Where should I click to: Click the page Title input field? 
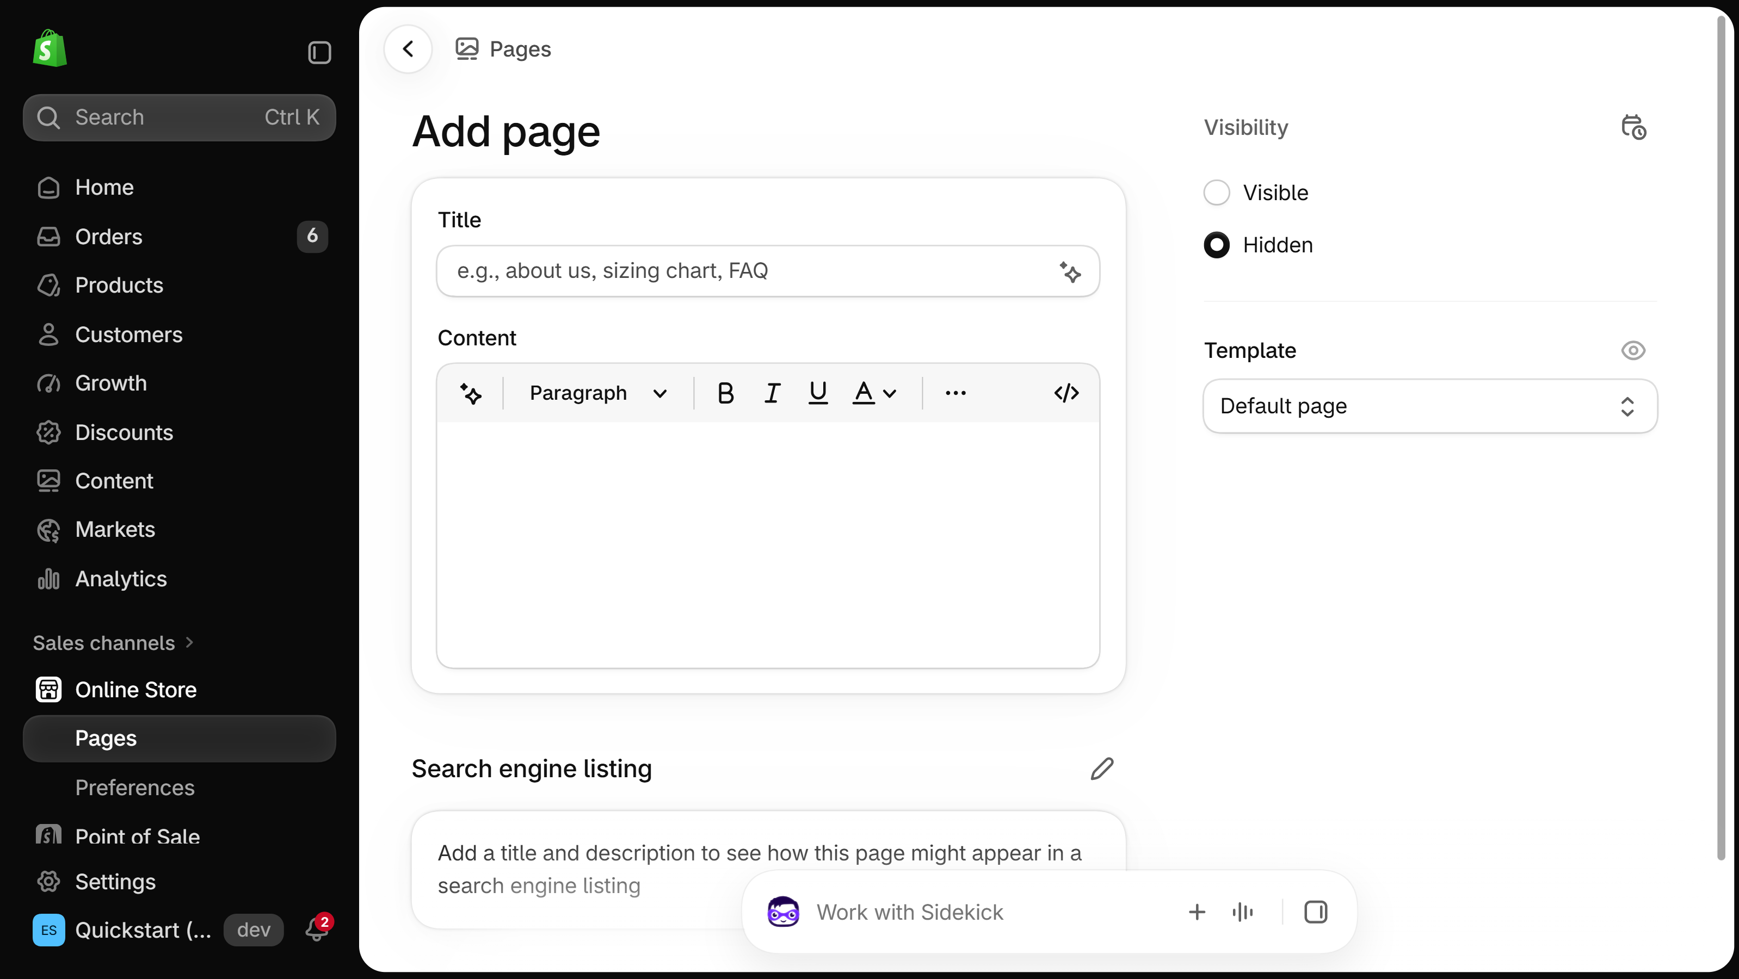768,271
